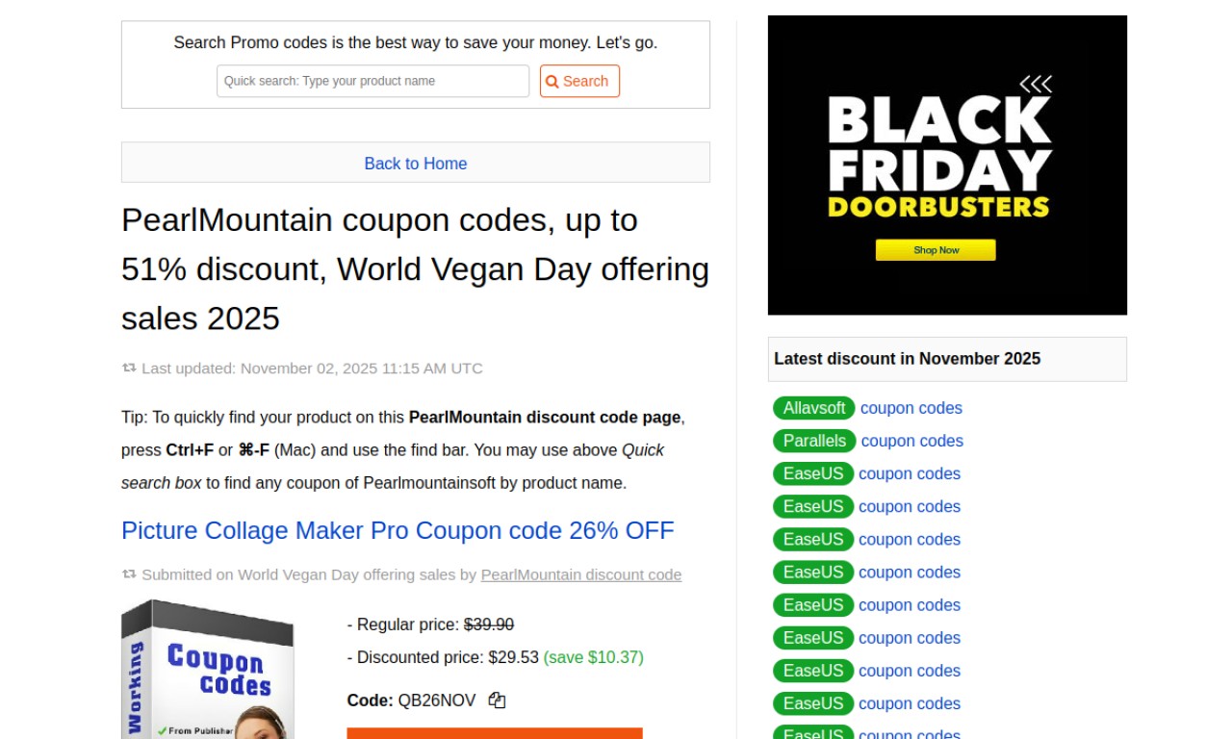Click the first EaseUS badge in the list

812,473
